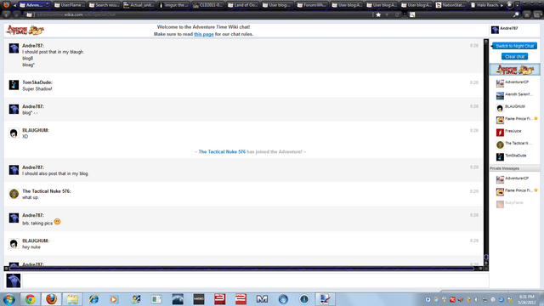Open the Firefox menu button

(6, 4)
